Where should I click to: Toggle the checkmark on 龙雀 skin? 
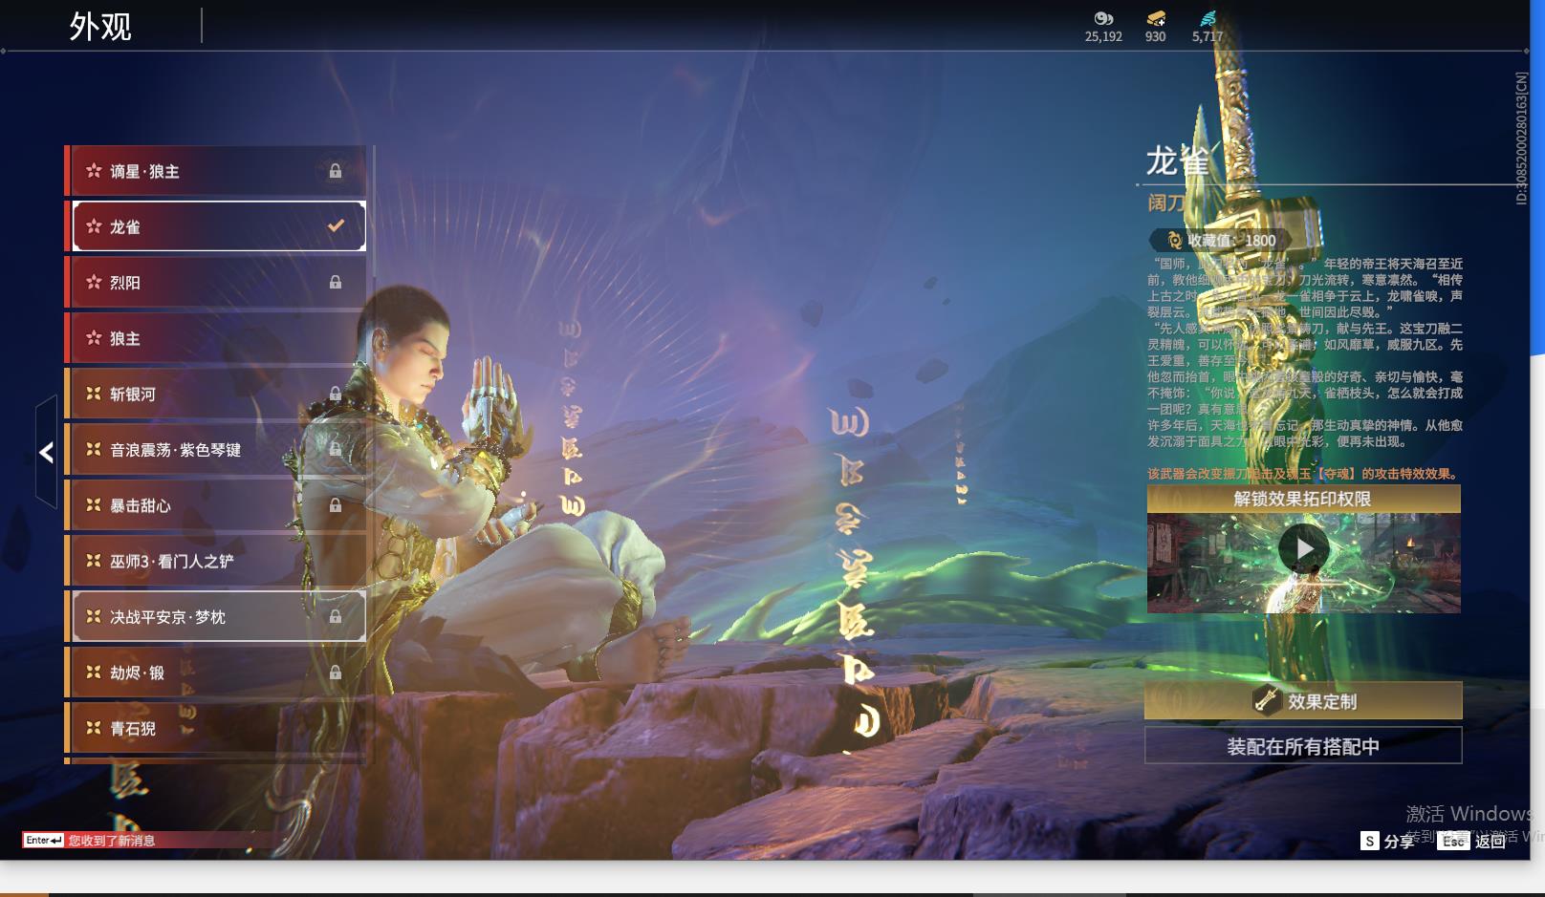click(336, 226)
